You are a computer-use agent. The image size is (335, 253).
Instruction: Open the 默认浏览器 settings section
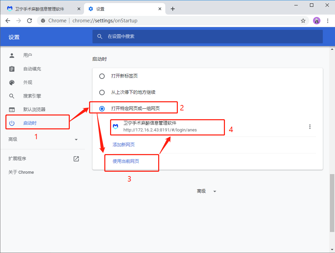pyautogui.click(x=34, y=110)
